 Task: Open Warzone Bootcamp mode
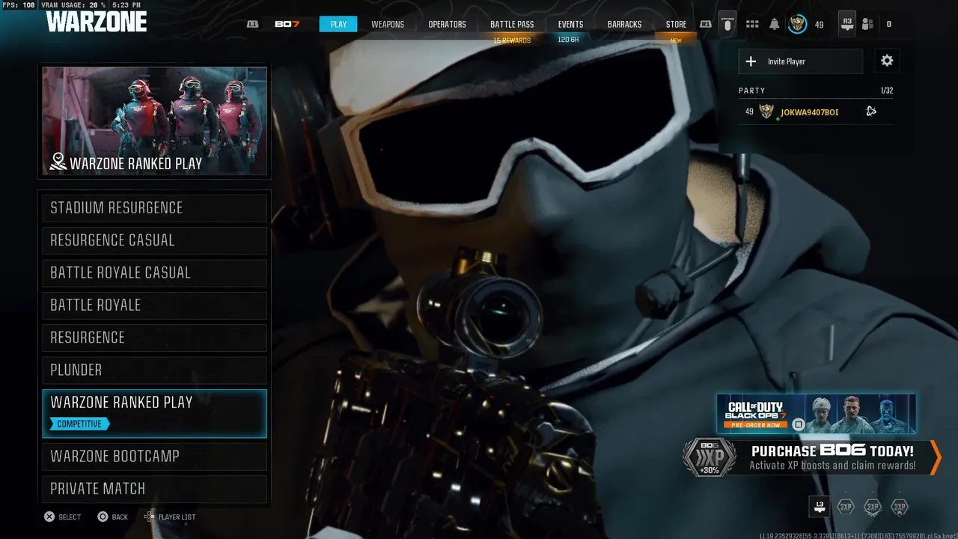[154, 456]
